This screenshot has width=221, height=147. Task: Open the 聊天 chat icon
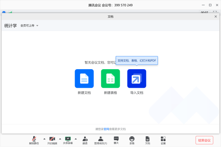tap(116, 140)
